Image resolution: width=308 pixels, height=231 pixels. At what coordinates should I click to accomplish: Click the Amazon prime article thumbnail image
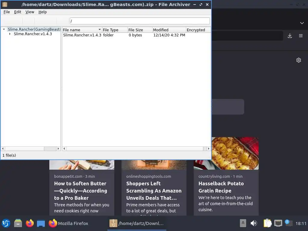coord(154,165)
